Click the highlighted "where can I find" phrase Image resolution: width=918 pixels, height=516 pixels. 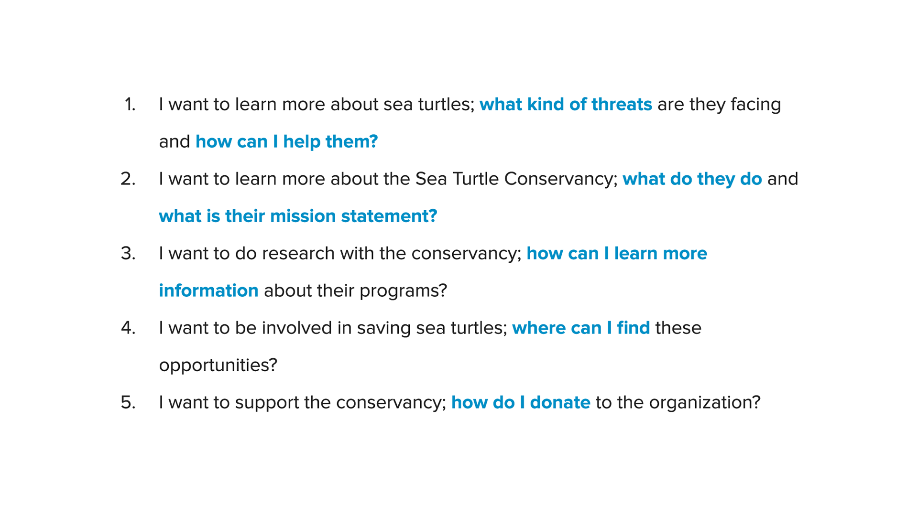tap(581, 328)
